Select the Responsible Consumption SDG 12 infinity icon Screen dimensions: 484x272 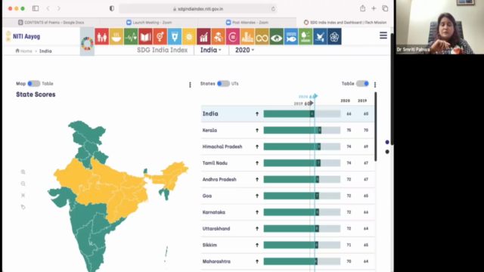[x=262, y=37]
